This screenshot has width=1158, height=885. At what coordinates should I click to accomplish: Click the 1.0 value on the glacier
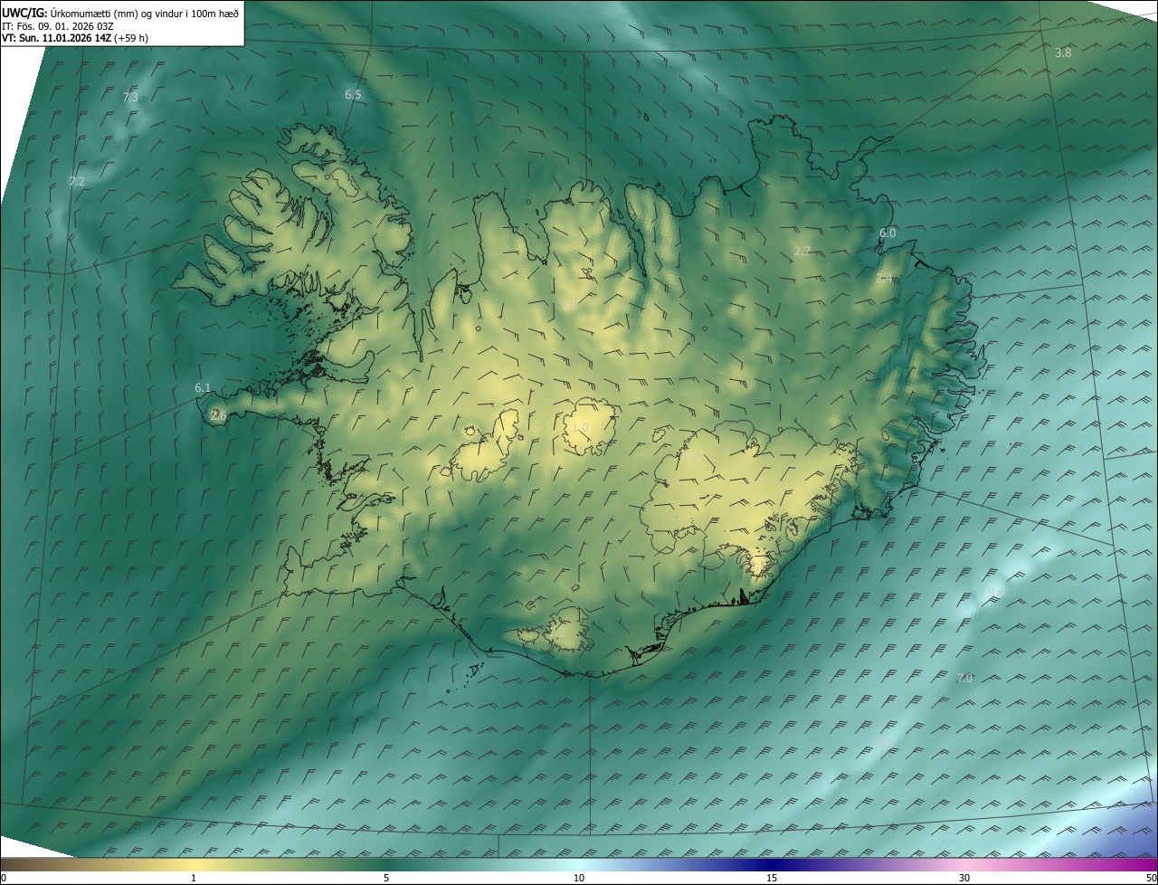coord(580,427)
